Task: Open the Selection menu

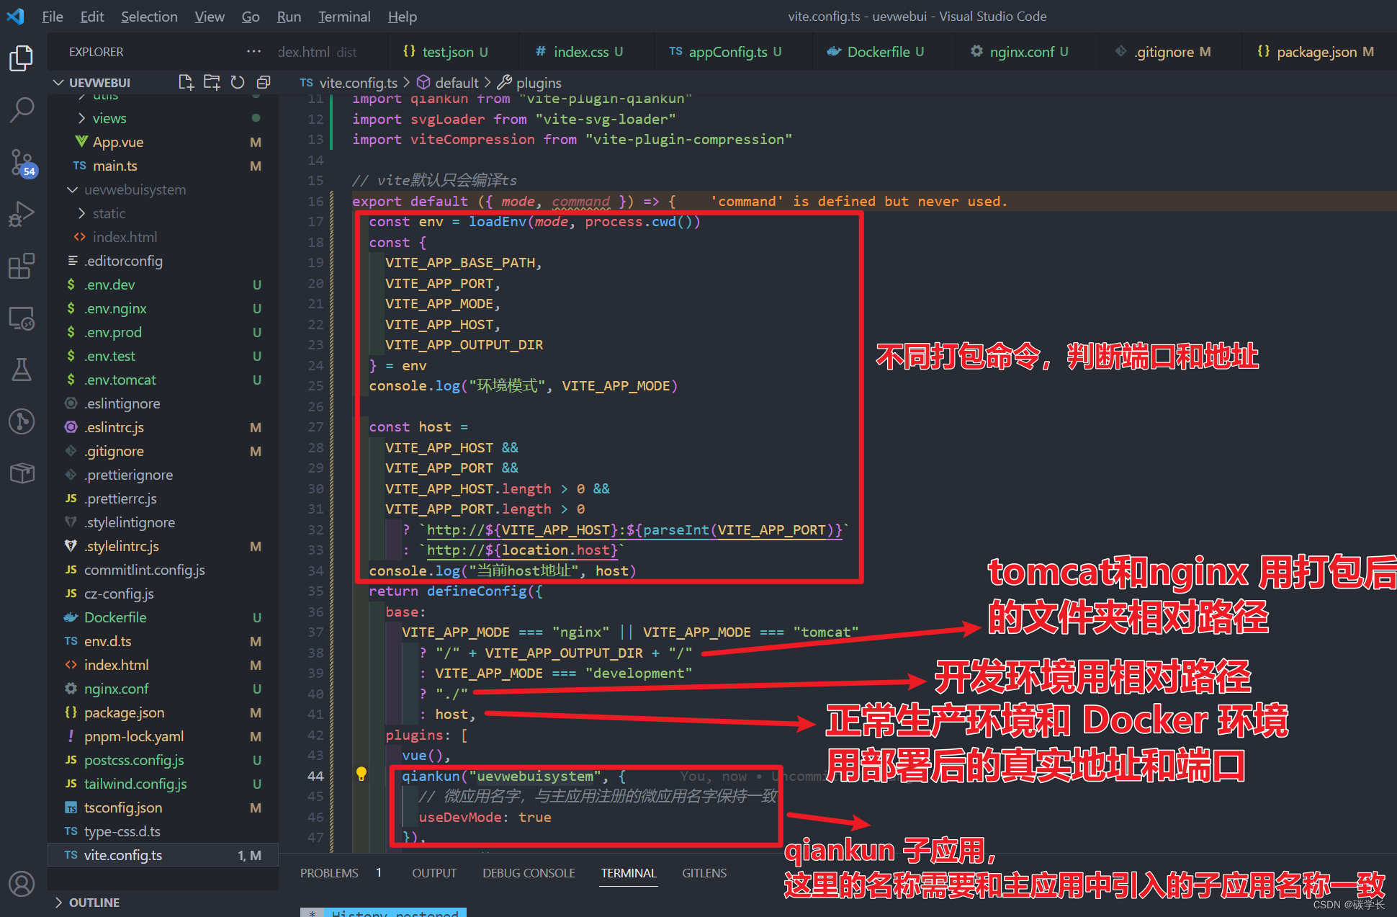Action: [149, 16]
